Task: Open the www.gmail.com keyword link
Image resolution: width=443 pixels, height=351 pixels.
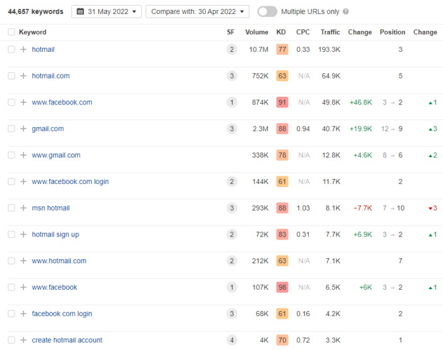Action: (56, 155)
